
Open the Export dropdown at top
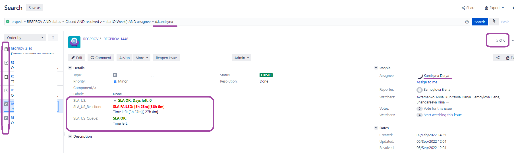[x=494, y=8]
